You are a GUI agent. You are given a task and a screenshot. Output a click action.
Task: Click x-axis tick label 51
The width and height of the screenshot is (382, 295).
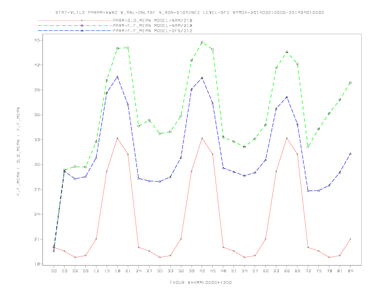point(234,271)
